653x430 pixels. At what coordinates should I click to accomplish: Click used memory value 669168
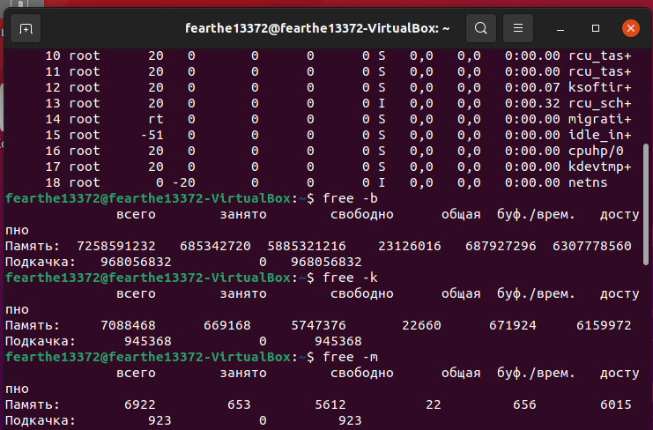(227, 325)
